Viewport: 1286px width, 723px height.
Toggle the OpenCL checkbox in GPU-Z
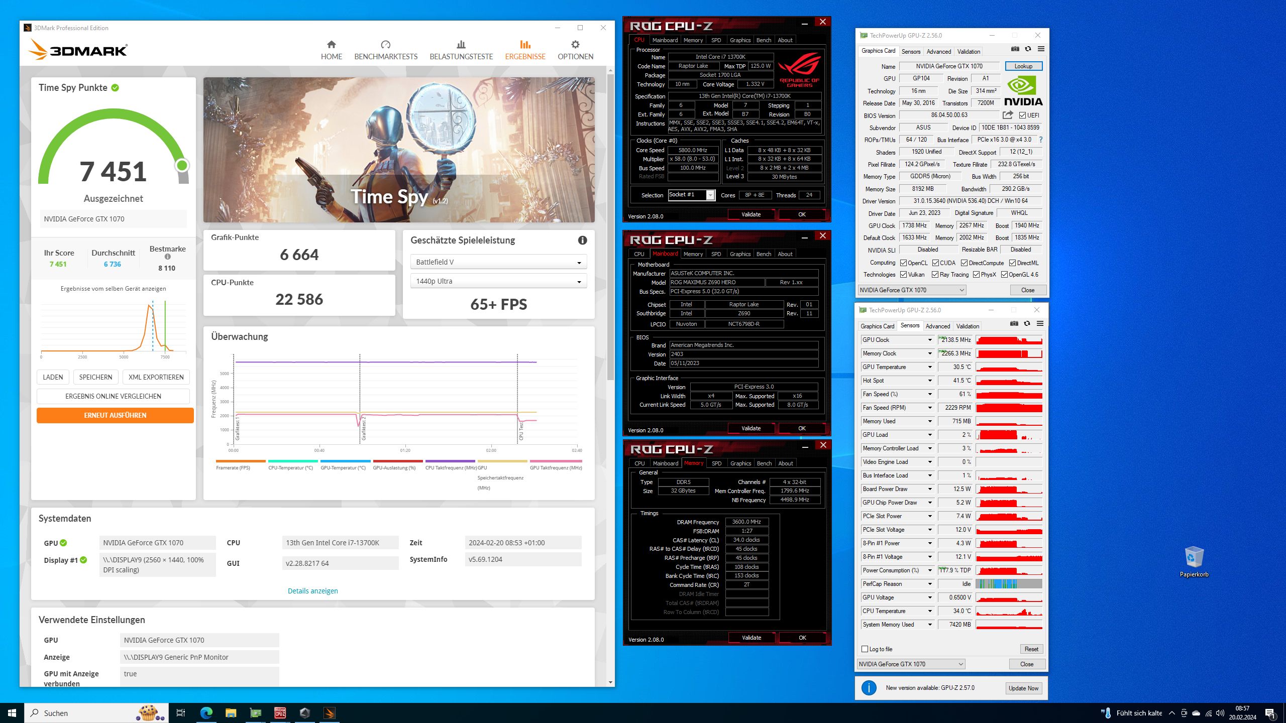903,263
